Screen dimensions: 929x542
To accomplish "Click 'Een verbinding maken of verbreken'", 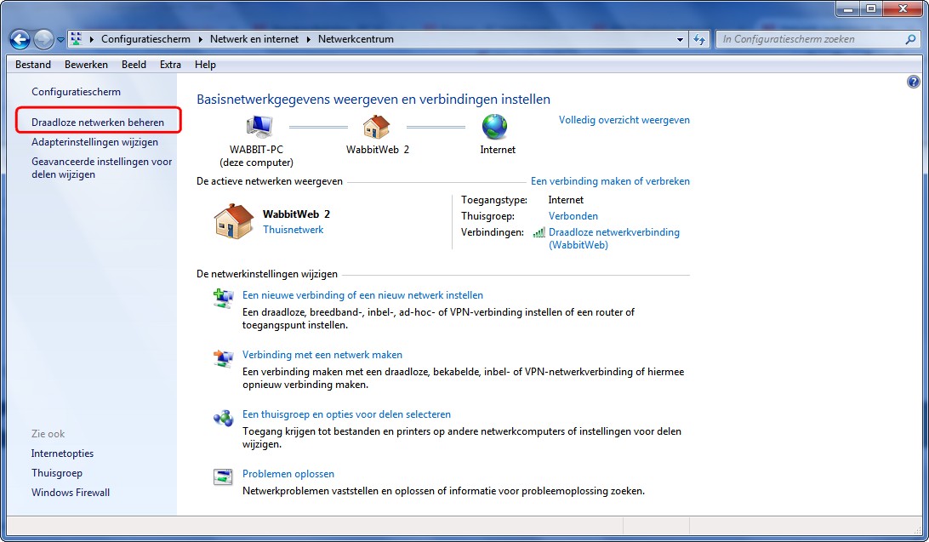I will (x=610, y=181).
